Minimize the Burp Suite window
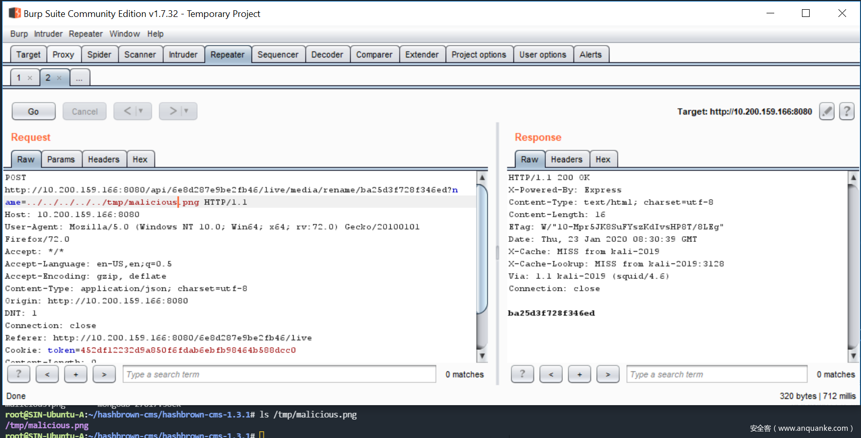861x438 pixels. pyautogui.click(x=770, y=13)
